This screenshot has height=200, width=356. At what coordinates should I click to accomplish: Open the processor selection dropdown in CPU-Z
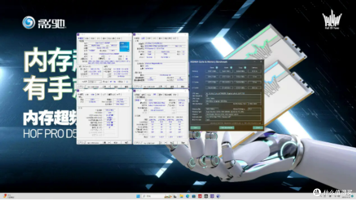95,82
